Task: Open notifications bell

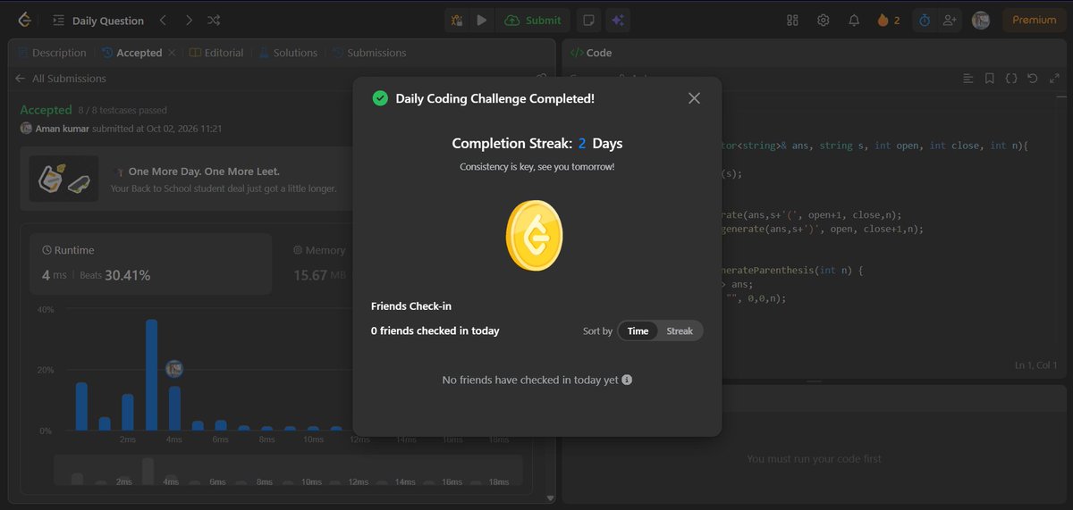Action: click(854, 20)
